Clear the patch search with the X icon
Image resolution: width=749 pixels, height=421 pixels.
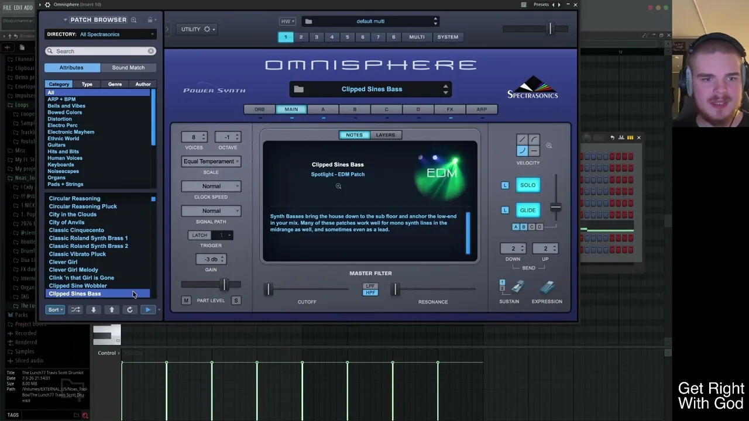click(151, 51)
